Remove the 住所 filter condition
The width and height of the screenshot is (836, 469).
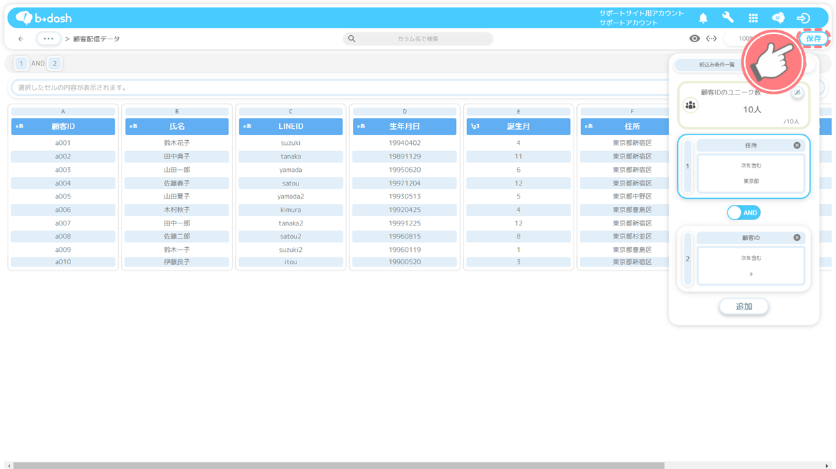point(797,146)
